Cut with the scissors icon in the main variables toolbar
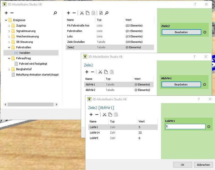This screenshot has width=215, height=170. pyautogui.click(x=82, y=13)
